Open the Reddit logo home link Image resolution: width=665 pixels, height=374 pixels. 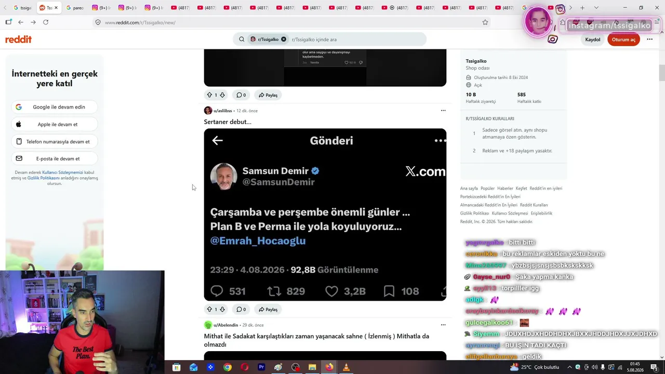pyautogui.click(x=19, y=39)
